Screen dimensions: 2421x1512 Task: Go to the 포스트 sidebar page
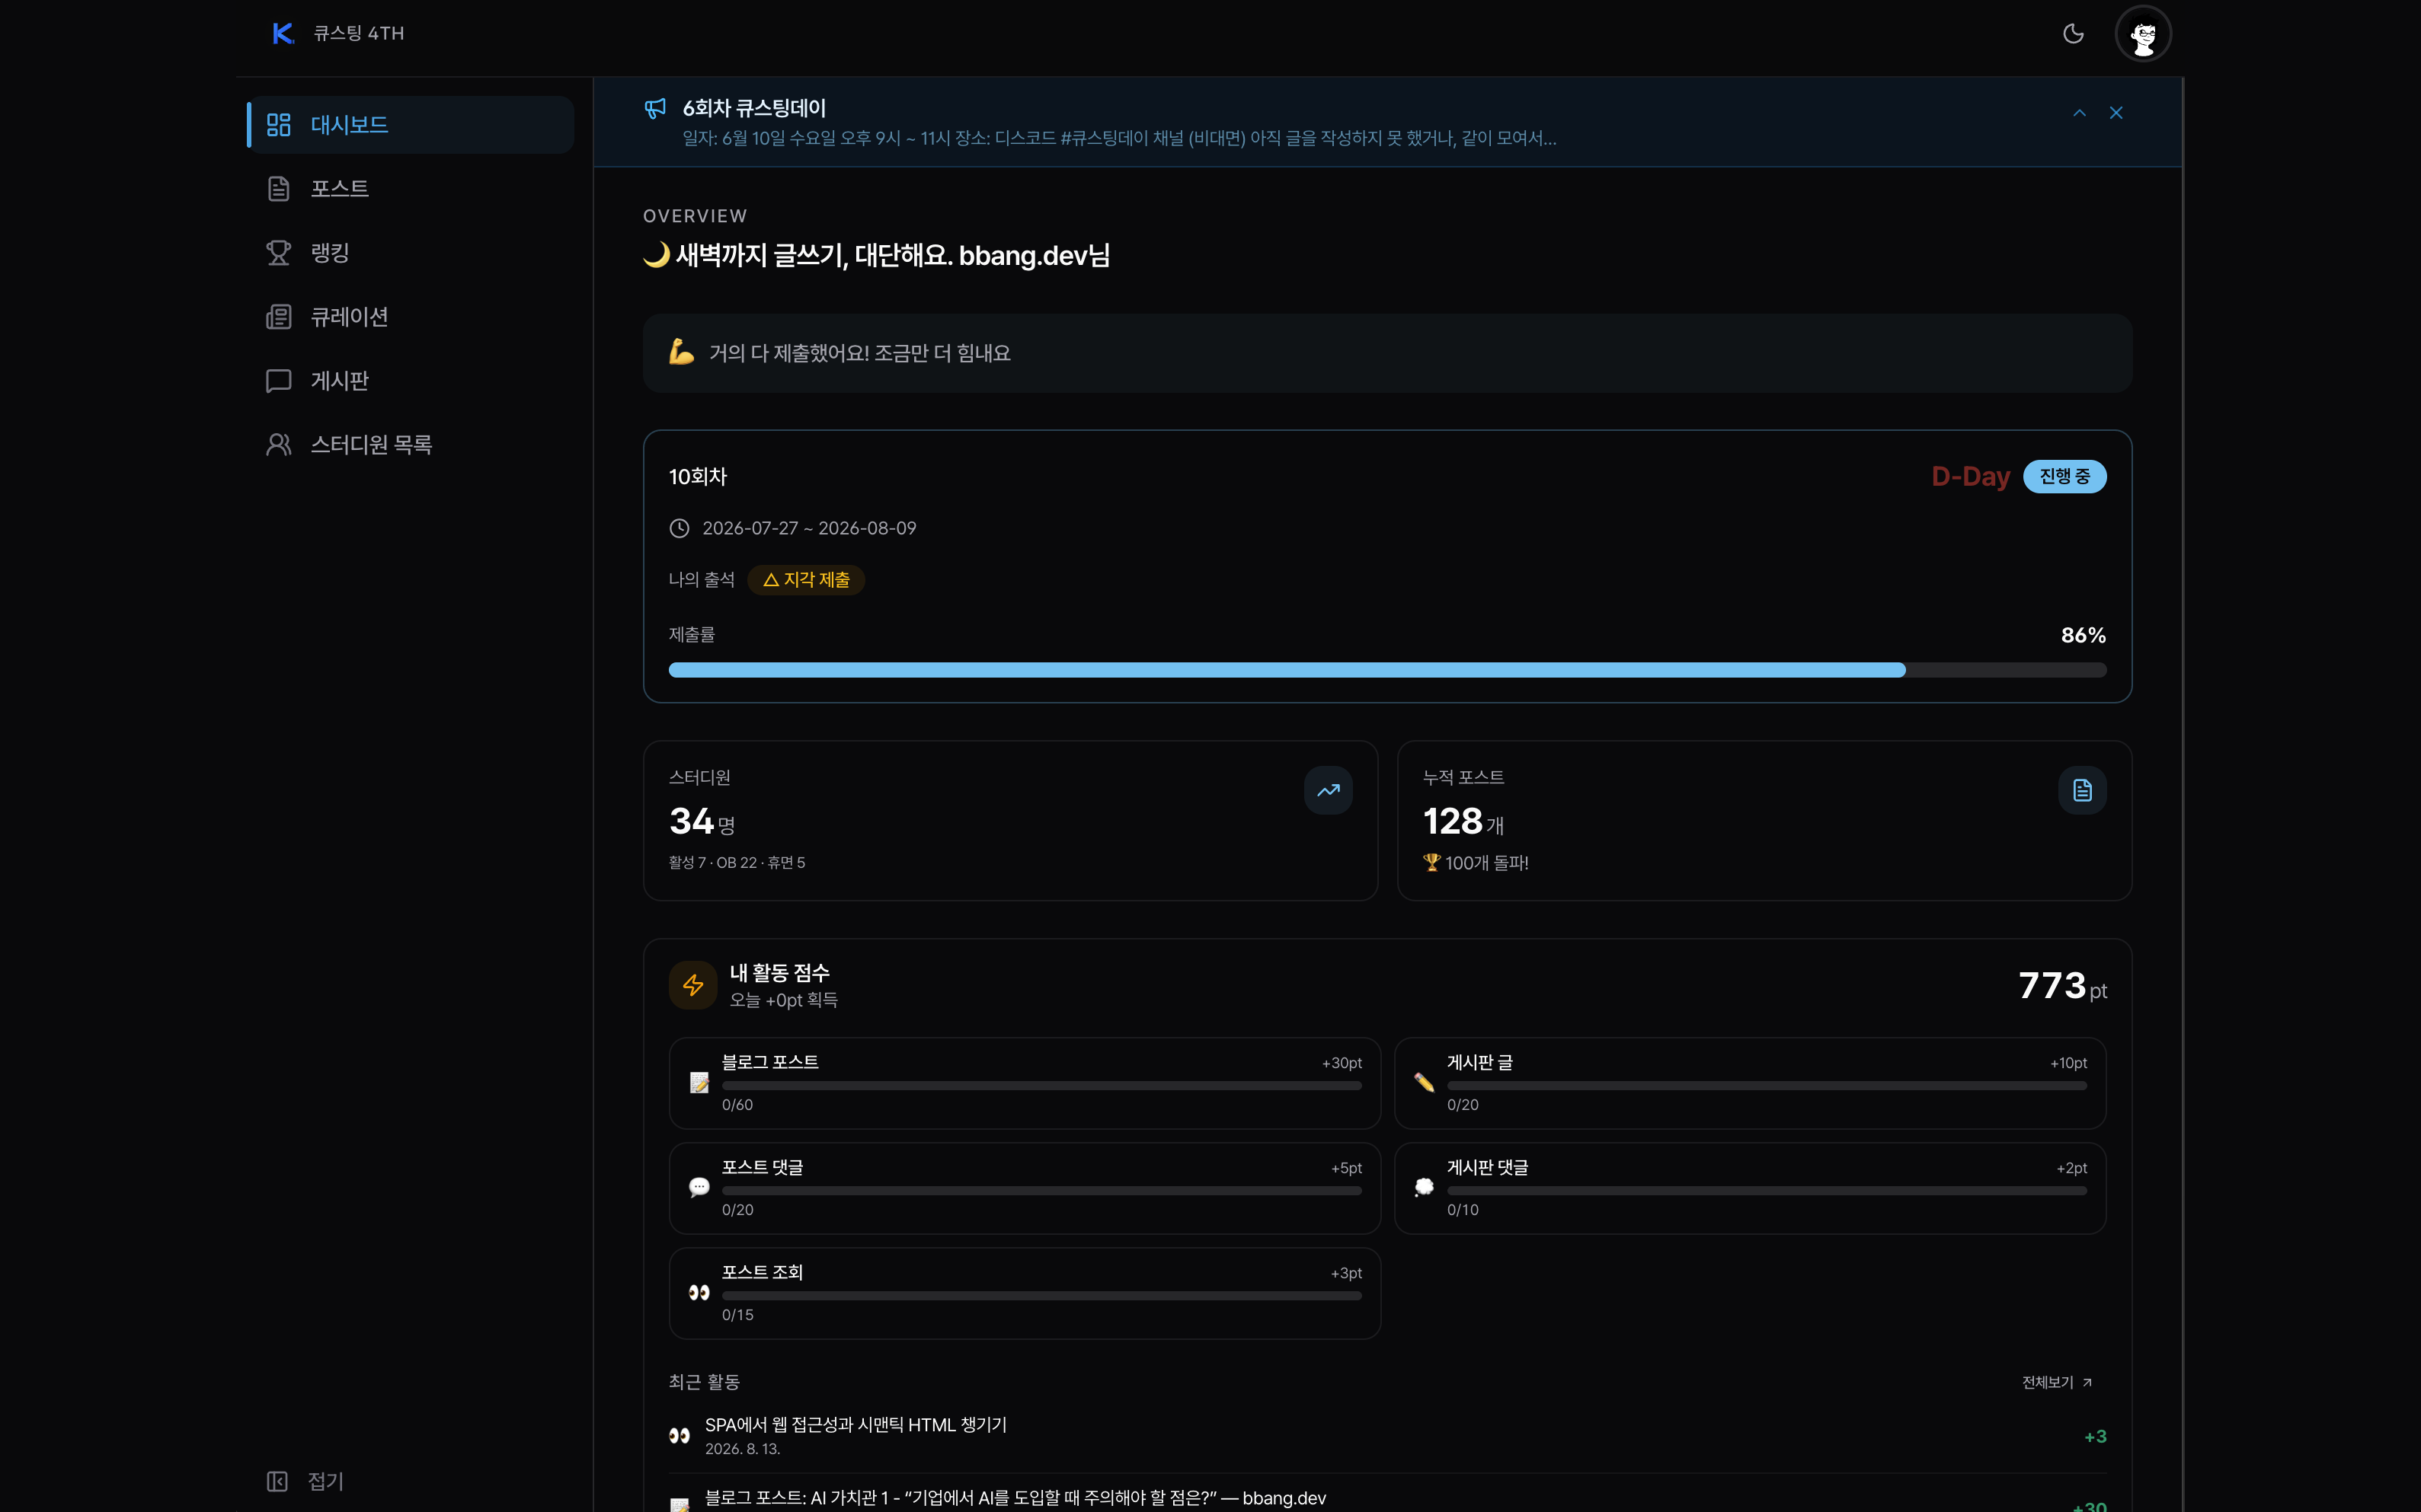tap(410, 189)
